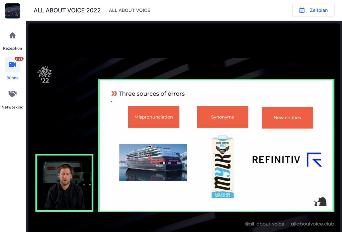Click the New entities box

(x=287, y=117)
